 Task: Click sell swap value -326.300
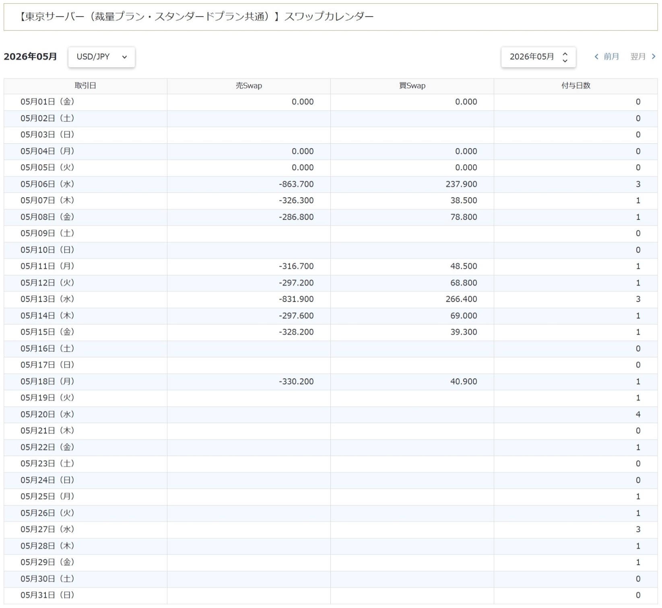pyautogui.click(x=296, y=200)
